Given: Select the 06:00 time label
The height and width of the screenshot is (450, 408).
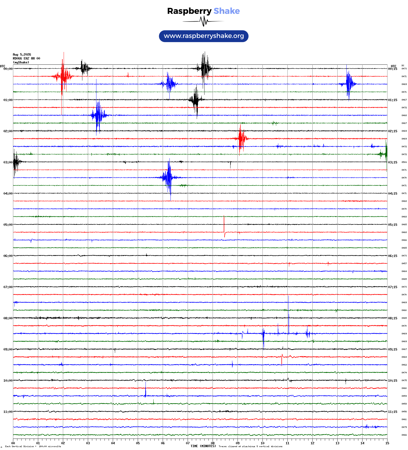Looking at the screenshot, I should coord(8,256).
